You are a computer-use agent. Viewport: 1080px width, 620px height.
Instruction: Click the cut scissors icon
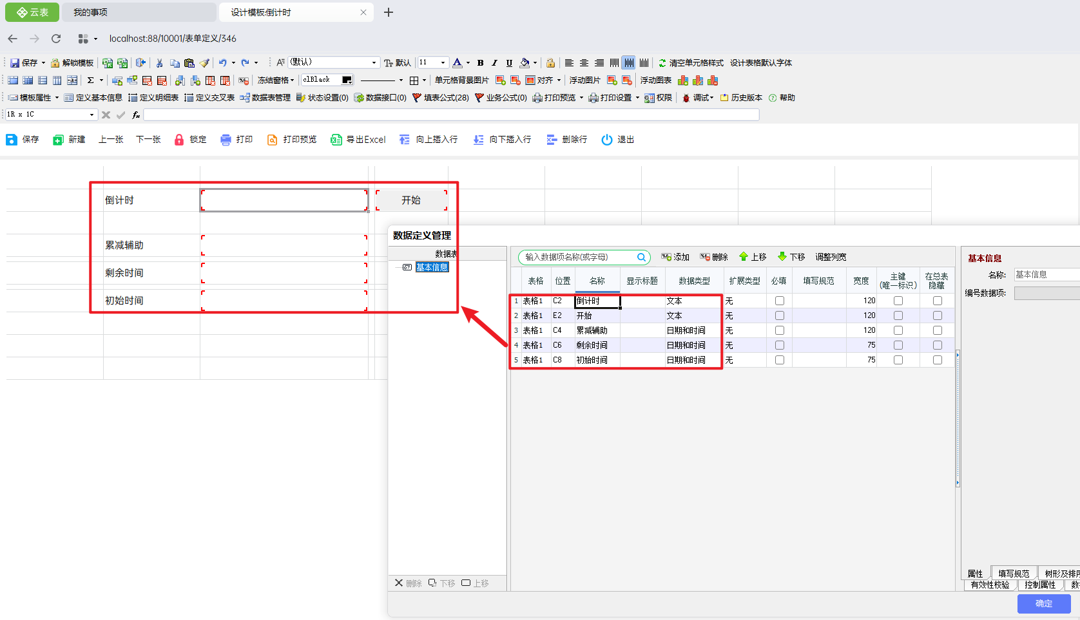(159, 63)
